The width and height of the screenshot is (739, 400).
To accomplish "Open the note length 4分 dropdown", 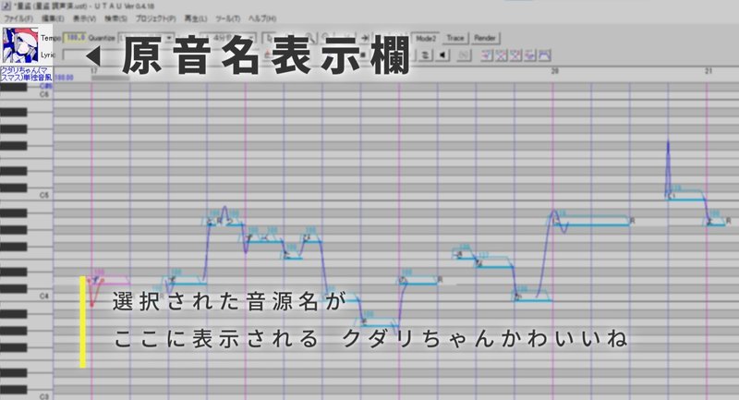I will pyautogui.click(x=227, y=38).
